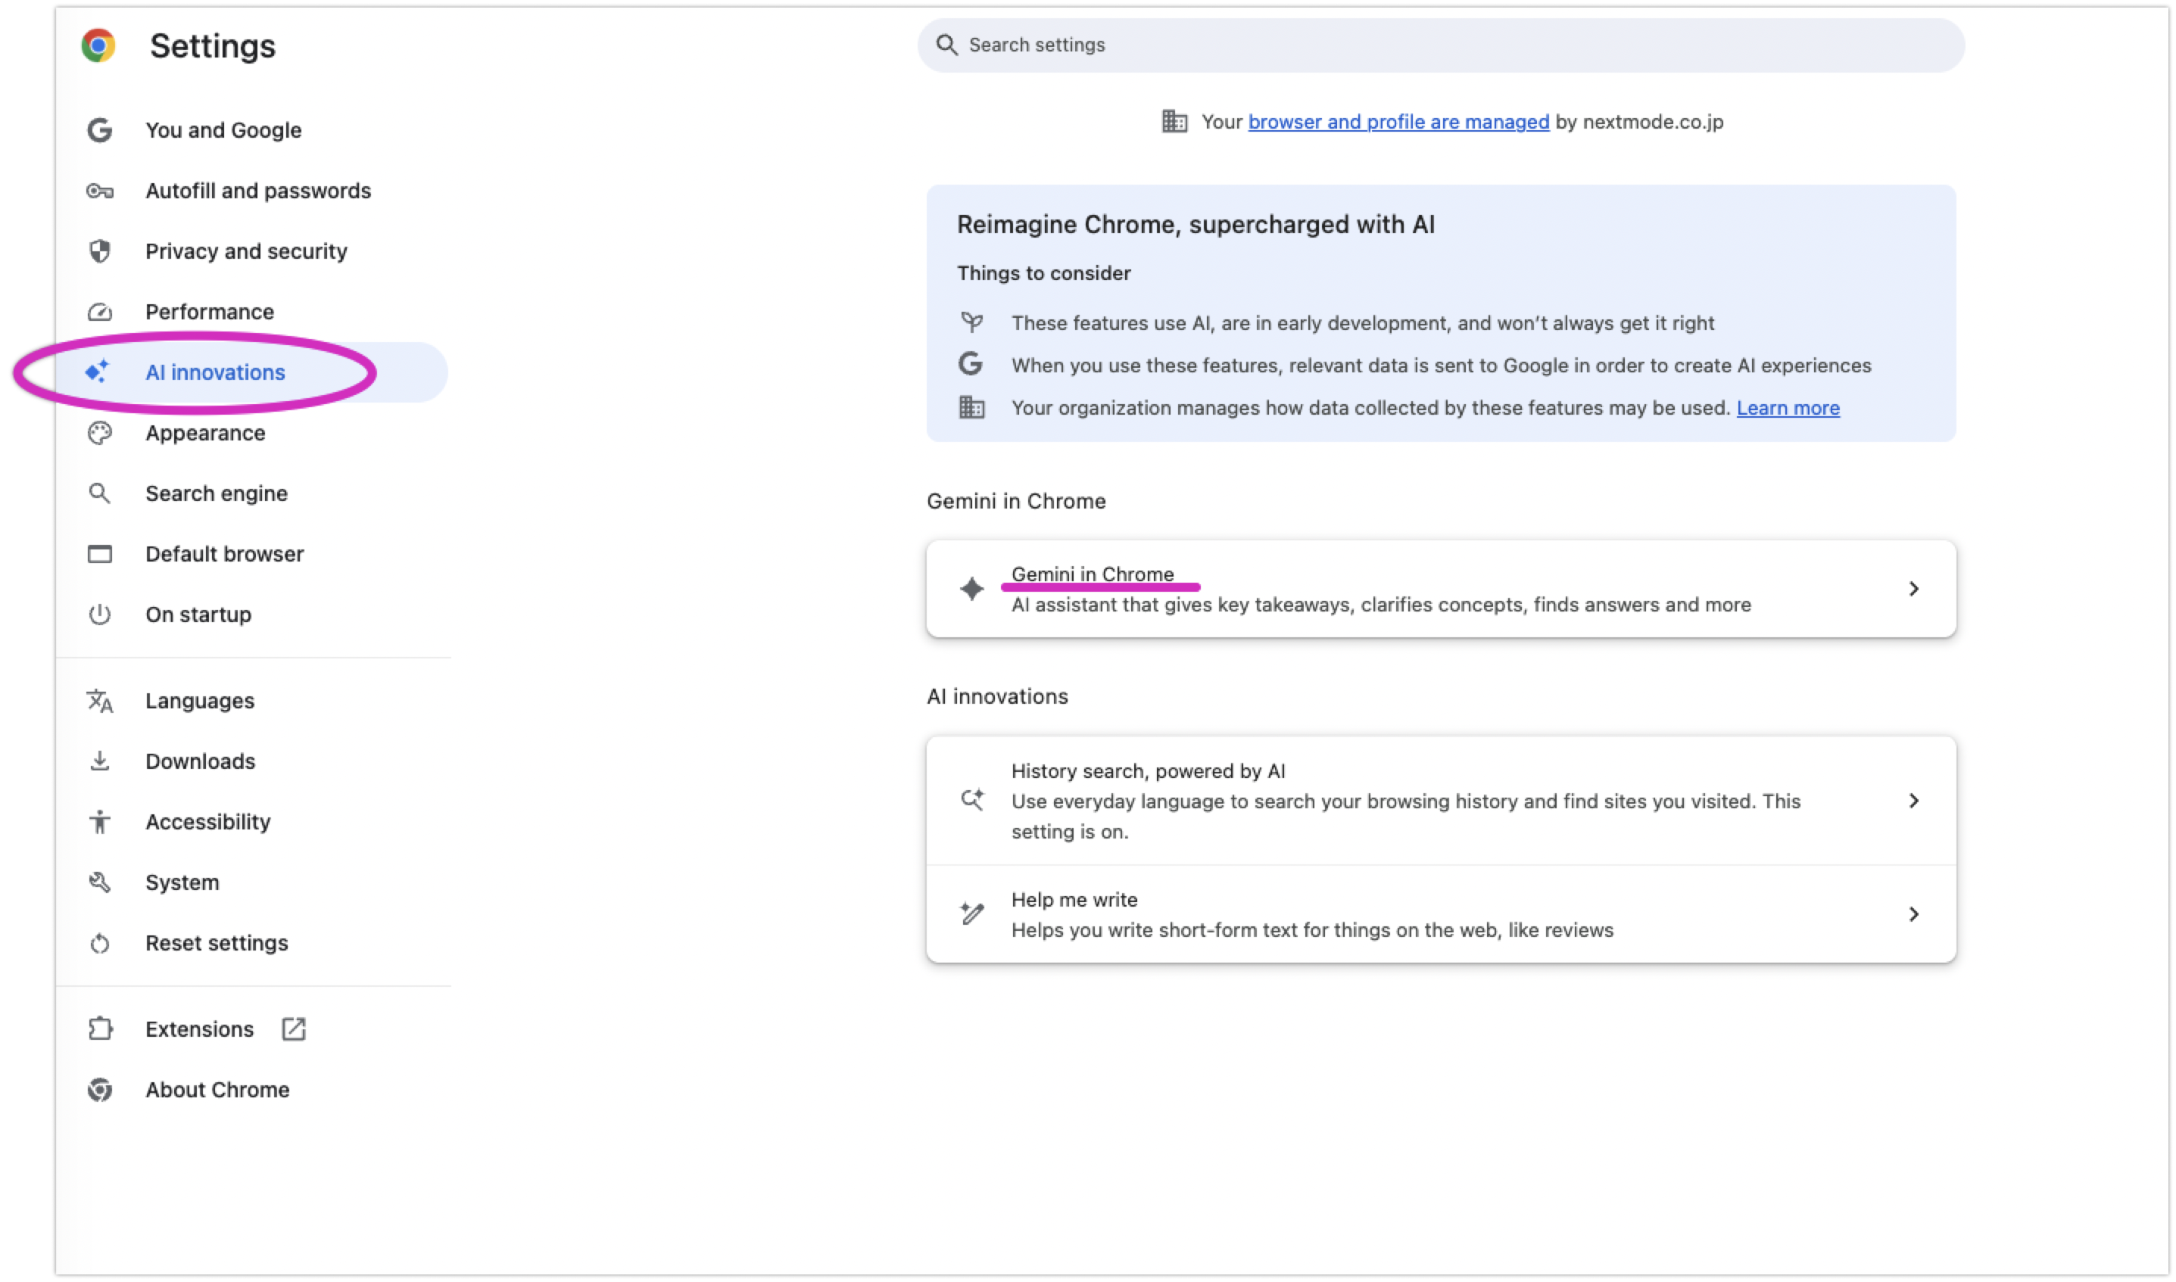Select AI innovations in the sidebar

coord(215,372)
